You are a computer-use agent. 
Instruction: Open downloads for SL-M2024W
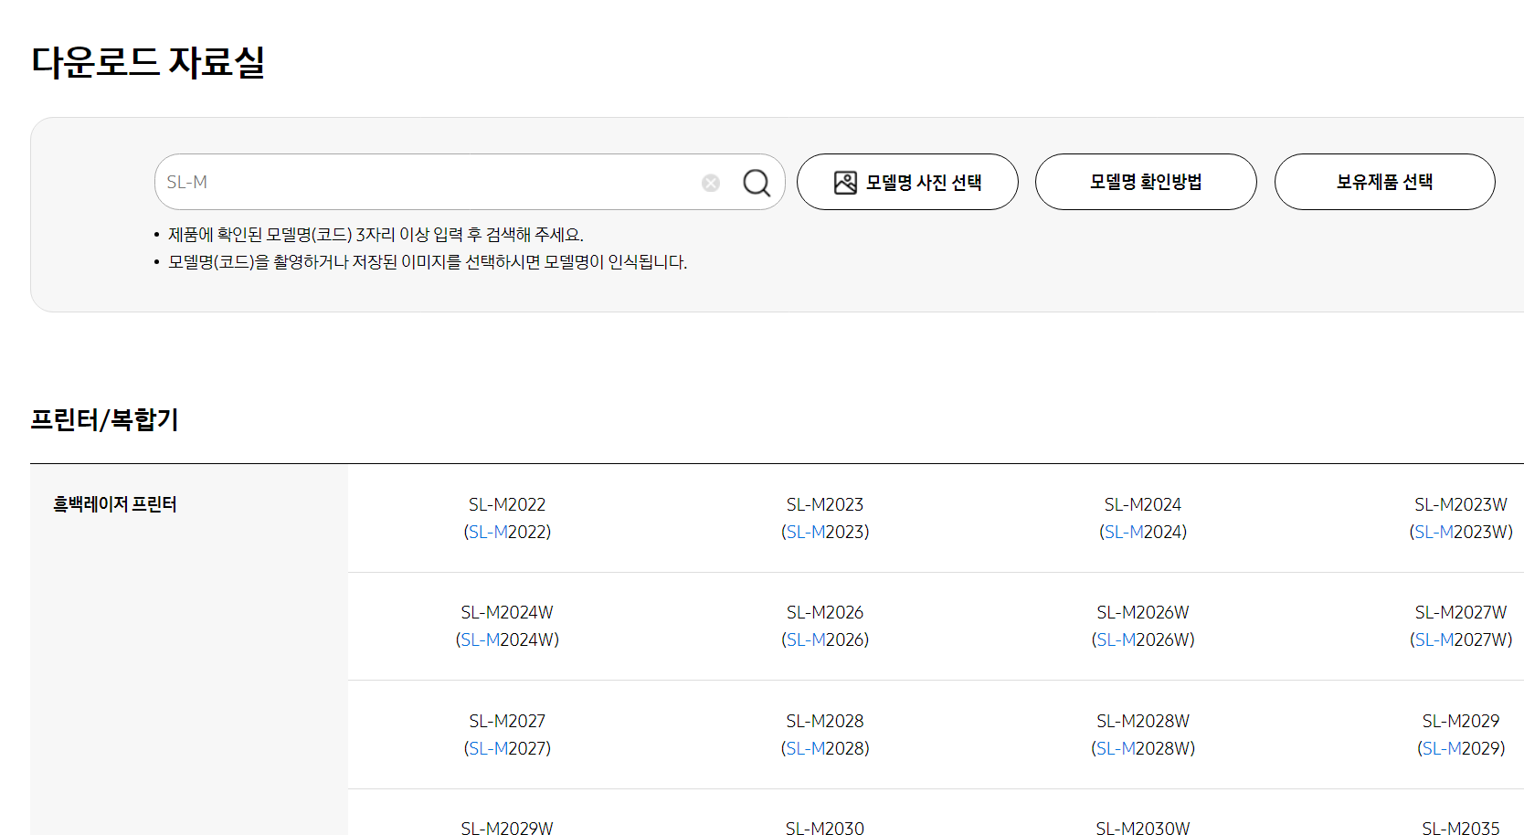[x=508, y=625]
